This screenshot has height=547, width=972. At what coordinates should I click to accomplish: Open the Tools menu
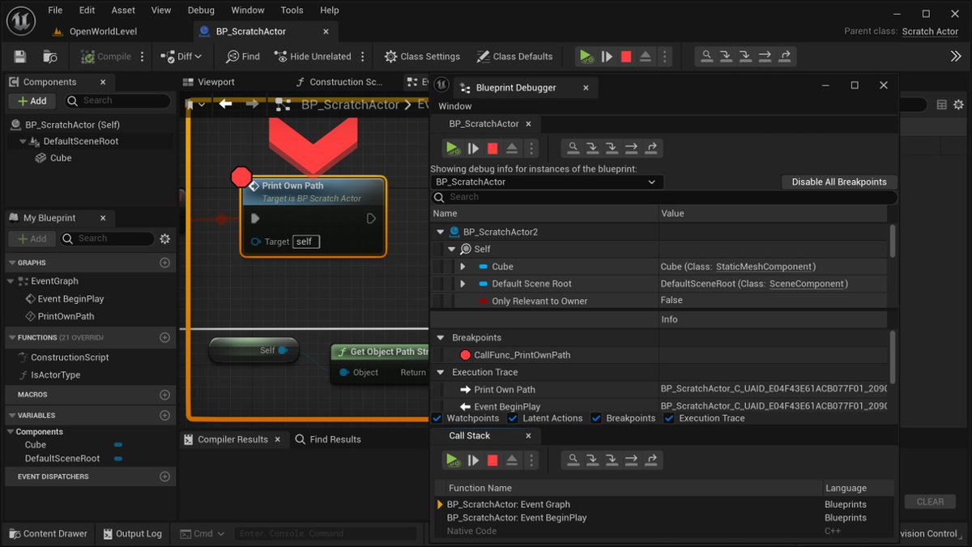[x=292, y=11]
